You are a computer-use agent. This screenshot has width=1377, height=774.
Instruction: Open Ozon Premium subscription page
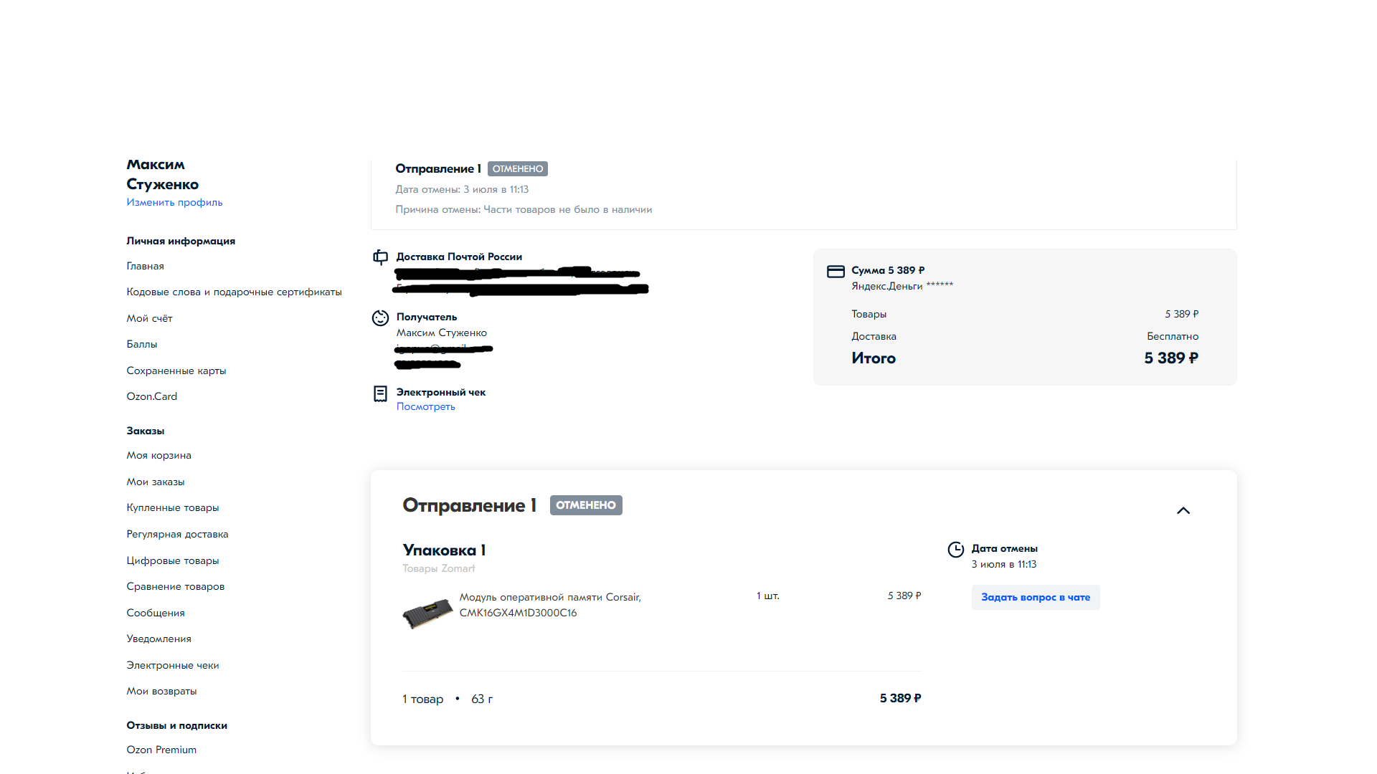click(x=161, y=748)
